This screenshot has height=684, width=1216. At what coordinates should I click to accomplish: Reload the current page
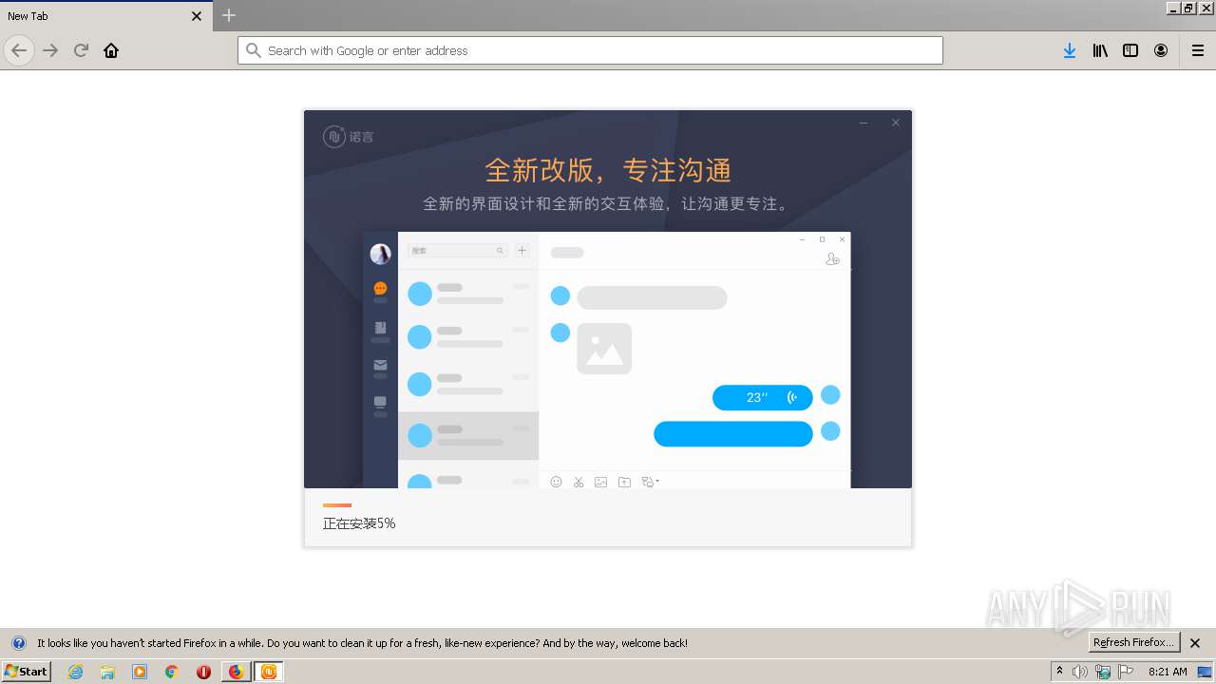81,50
